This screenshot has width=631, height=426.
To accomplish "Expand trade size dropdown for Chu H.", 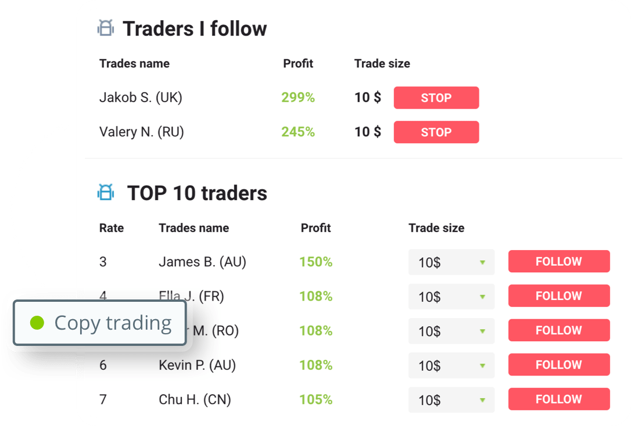I will [451, 400].
